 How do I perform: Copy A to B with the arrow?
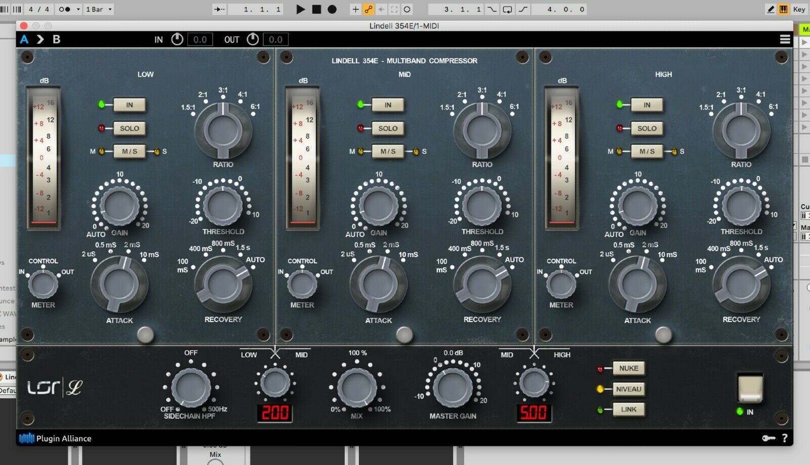tap(40, 39)
